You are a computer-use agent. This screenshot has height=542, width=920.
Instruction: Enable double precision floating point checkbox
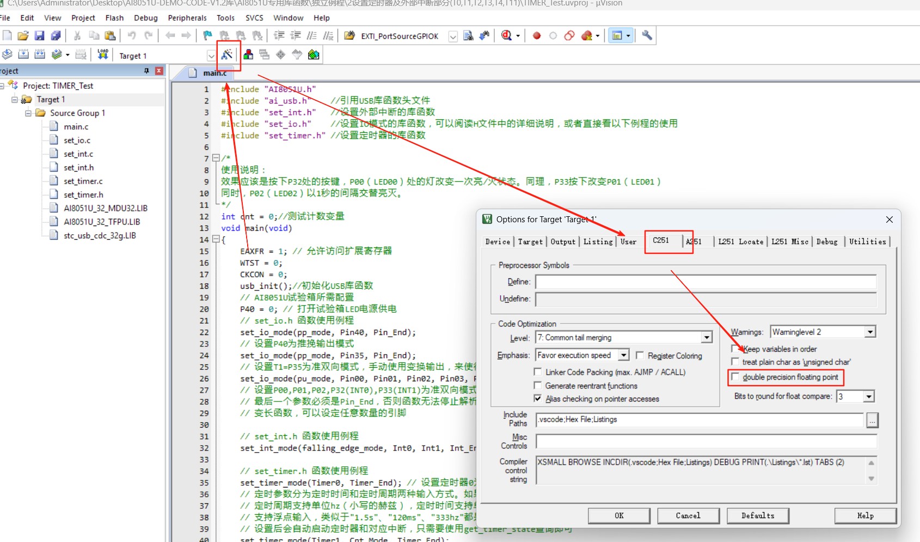[x=735, y=377]
